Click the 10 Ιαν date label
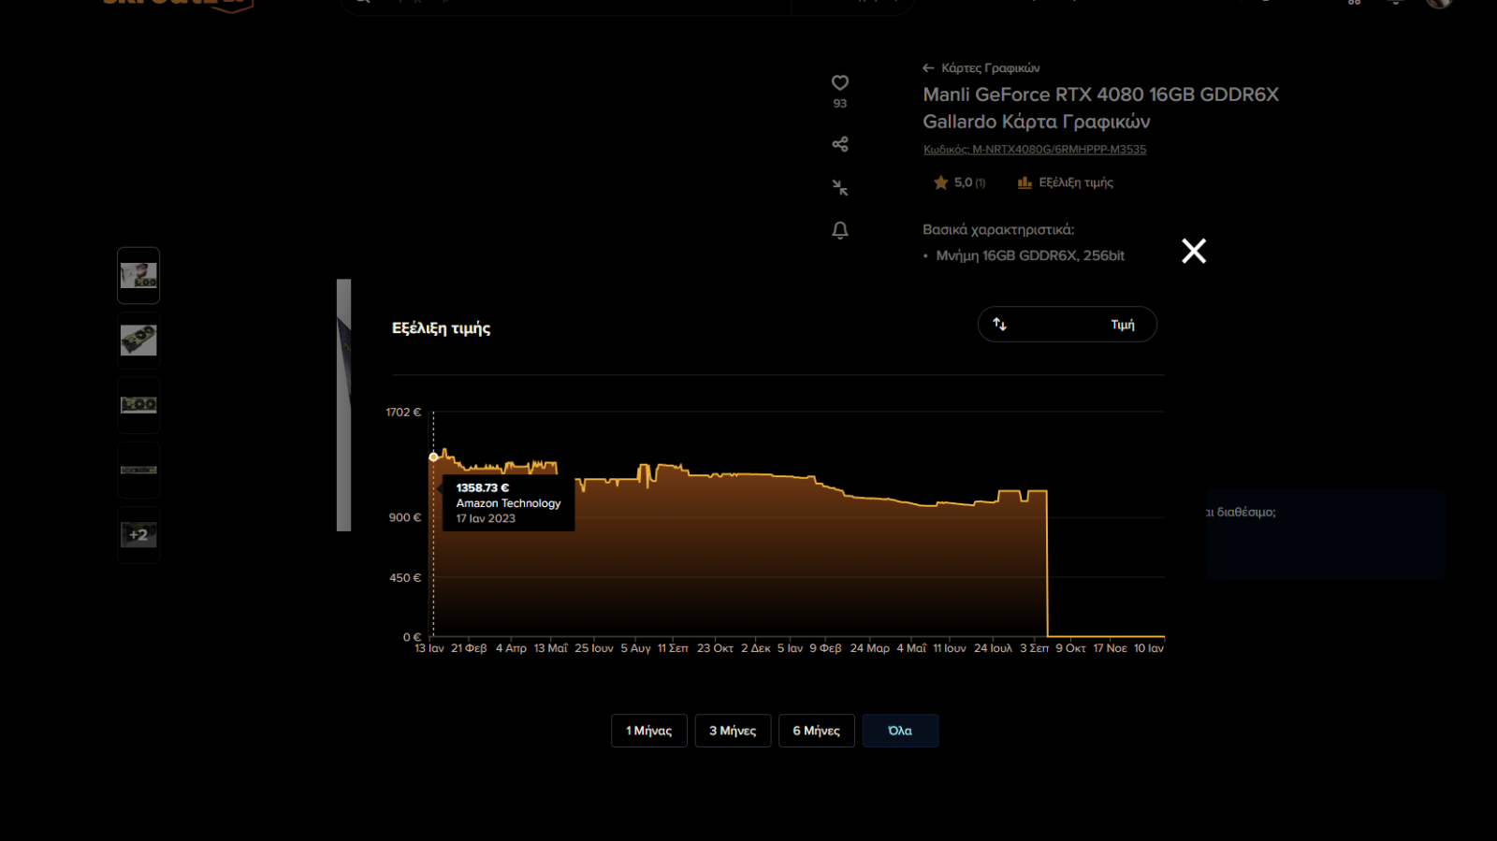This screenshot has width=1497, height=841. pos(1149,648)
